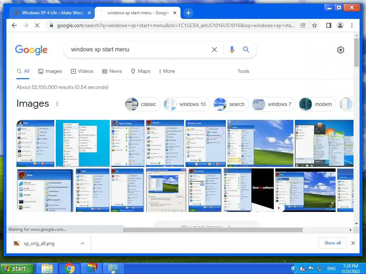Click the address bar URL
Viewport: 366px width, 274px height.
(175, 25)
